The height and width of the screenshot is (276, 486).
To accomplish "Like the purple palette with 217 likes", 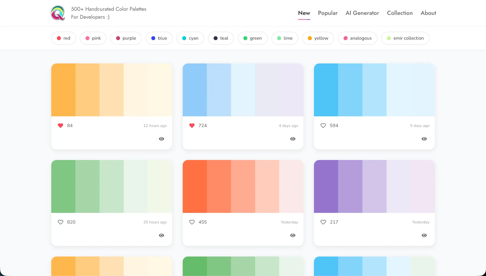I will click(x=323, y=222).
